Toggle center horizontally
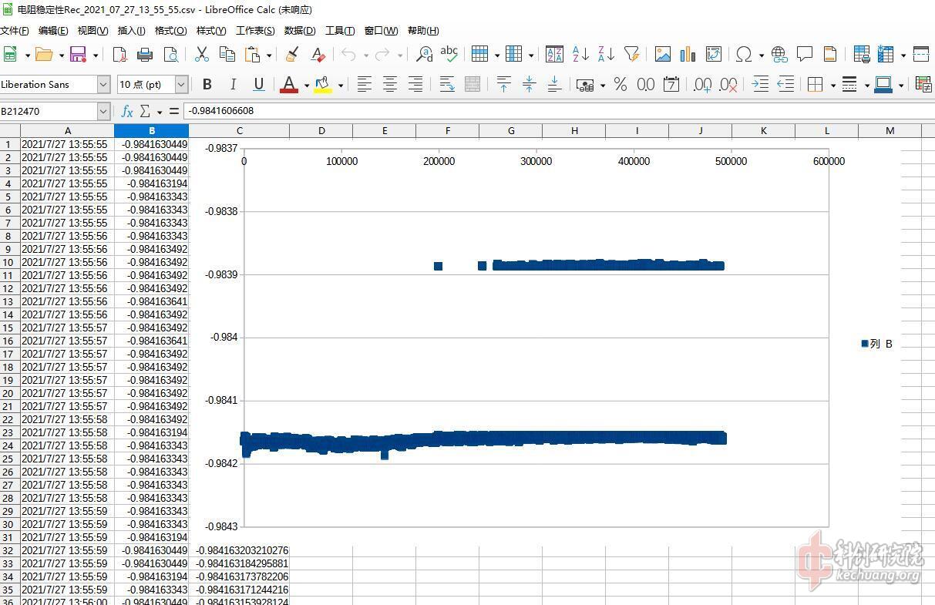 (390, 85)
